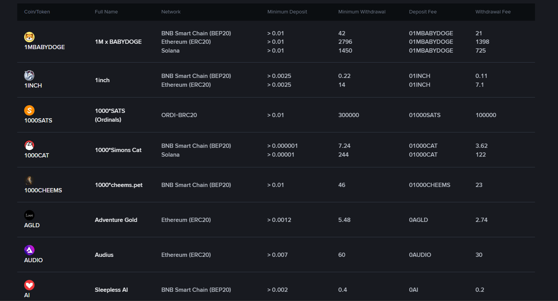558x301 pixels.
Task: Select the 1000SATS ticker text
Action: 38,121
